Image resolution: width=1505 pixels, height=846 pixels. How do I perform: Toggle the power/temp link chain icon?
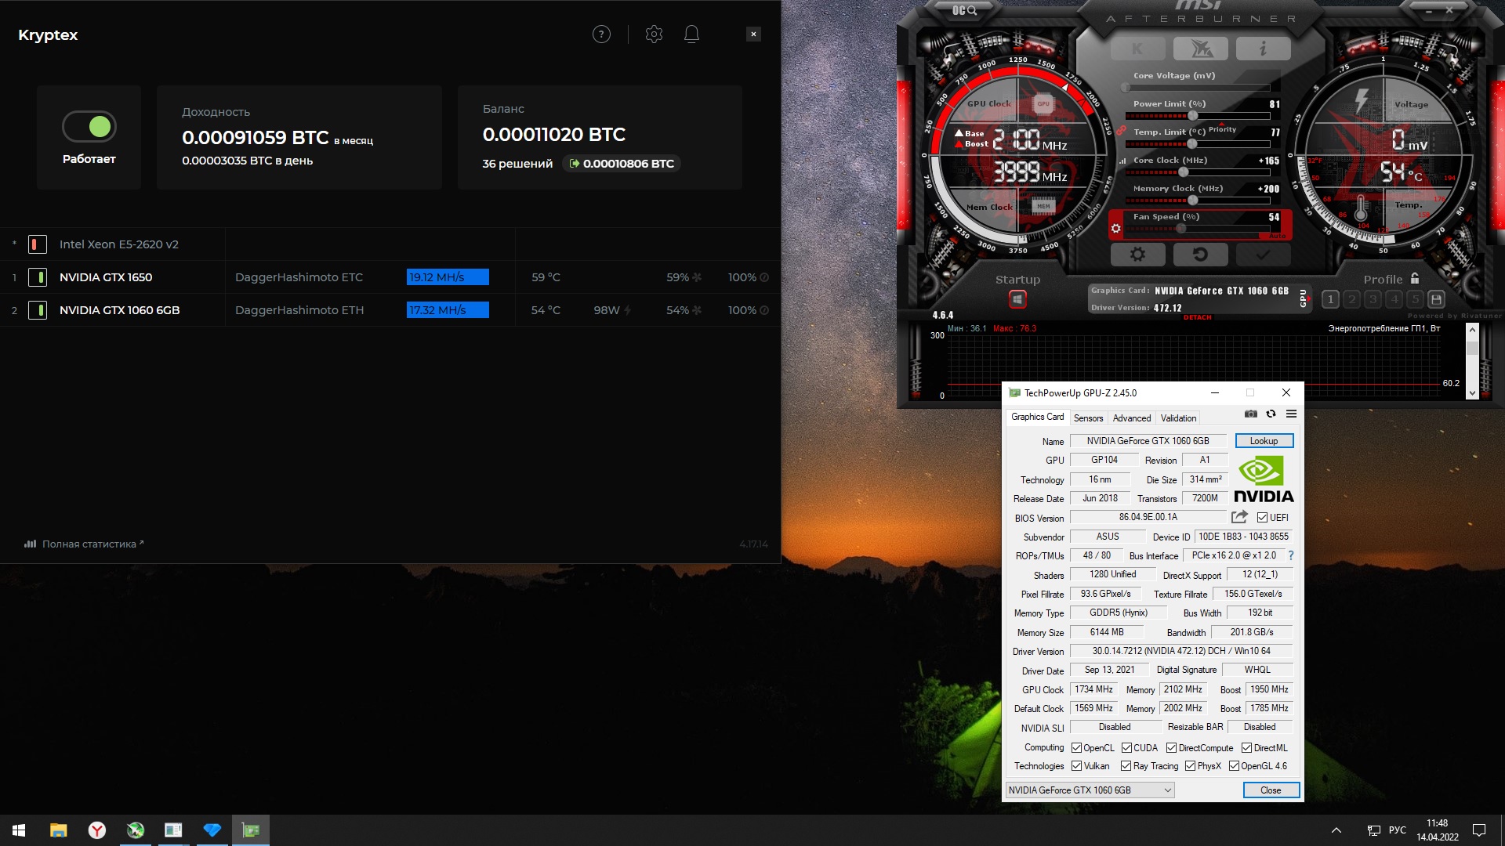pos(1121,130)
